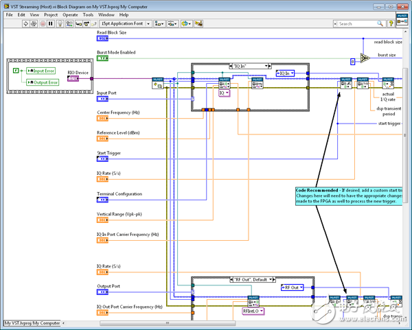Open the Tools menu
412x330 pixels.
click(x=88, y=14)
